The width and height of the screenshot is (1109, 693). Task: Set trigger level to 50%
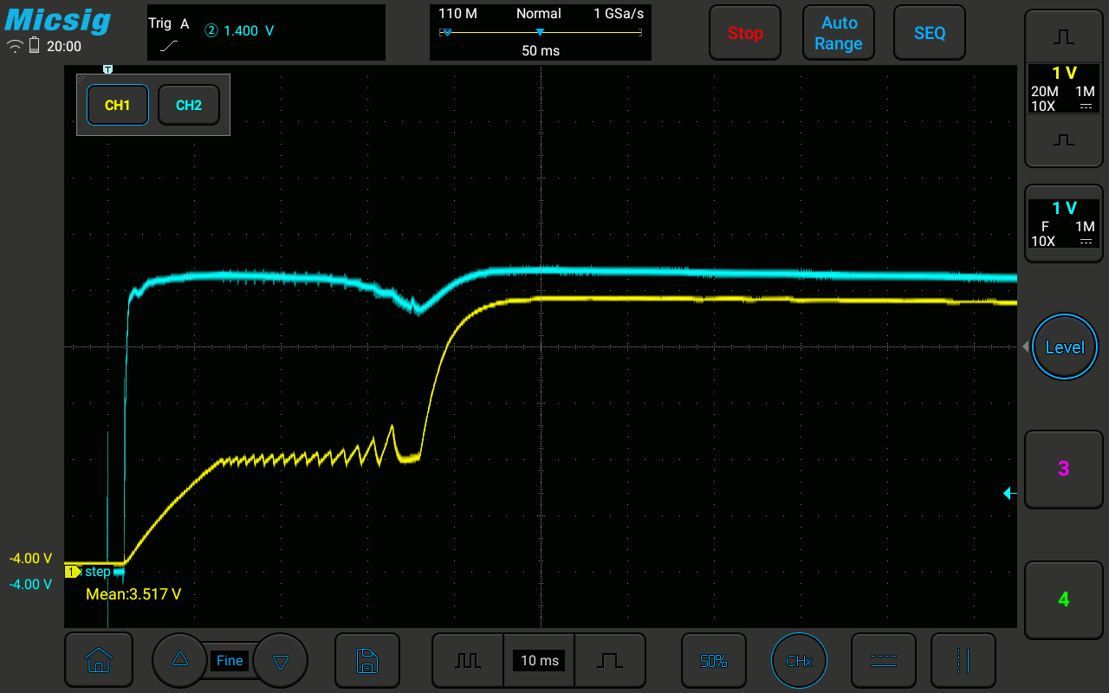pos(713,661)
